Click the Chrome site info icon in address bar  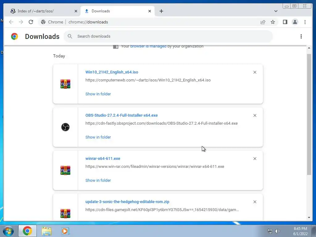(x=43, y=22)
